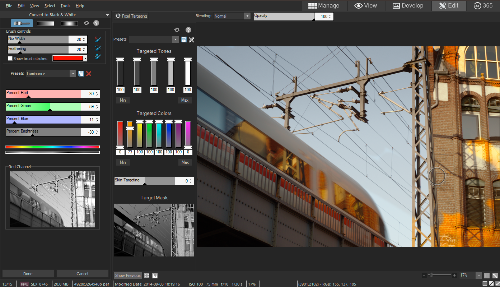The width and height of the screenshot is (500, 287).
Task: Expand the Convert to Black & White panel menu
Action: [x=107, y=15]
